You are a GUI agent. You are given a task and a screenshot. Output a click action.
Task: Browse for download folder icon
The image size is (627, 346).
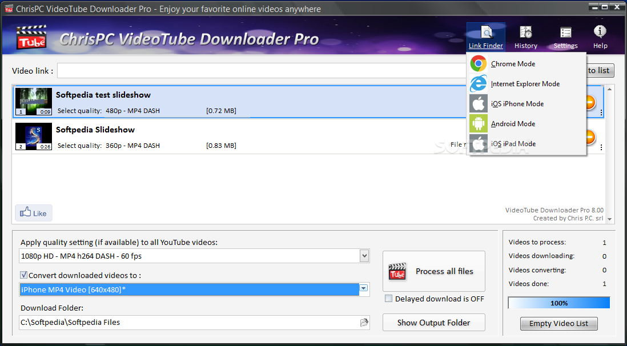(x=364, y=323)
